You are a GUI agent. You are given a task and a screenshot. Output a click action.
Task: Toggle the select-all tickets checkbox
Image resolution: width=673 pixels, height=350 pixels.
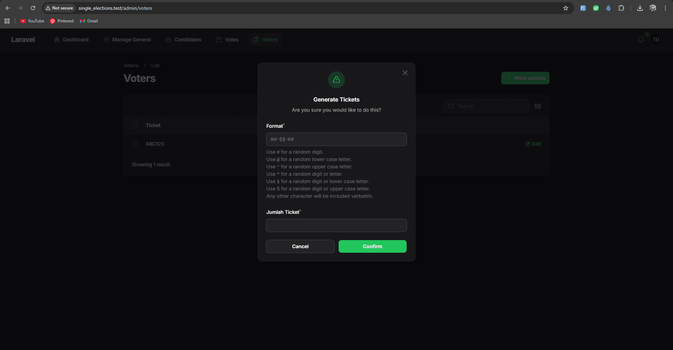click(135, 125)
